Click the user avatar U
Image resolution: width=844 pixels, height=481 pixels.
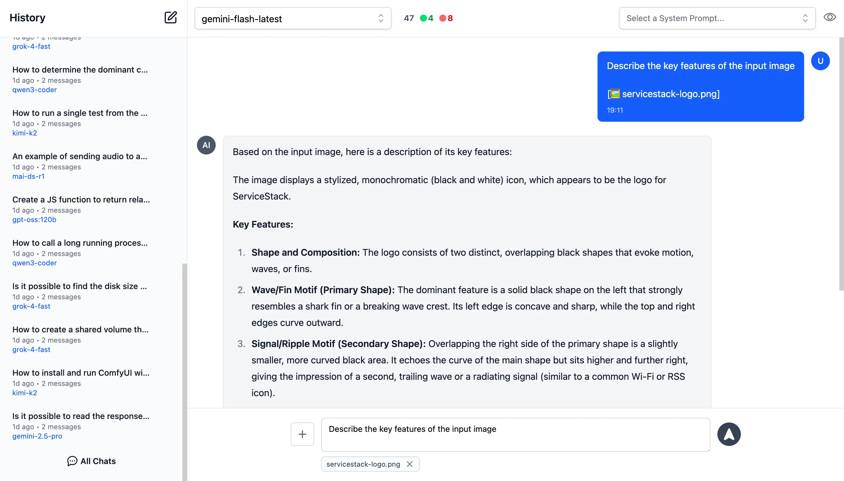(x=820, y=61)
